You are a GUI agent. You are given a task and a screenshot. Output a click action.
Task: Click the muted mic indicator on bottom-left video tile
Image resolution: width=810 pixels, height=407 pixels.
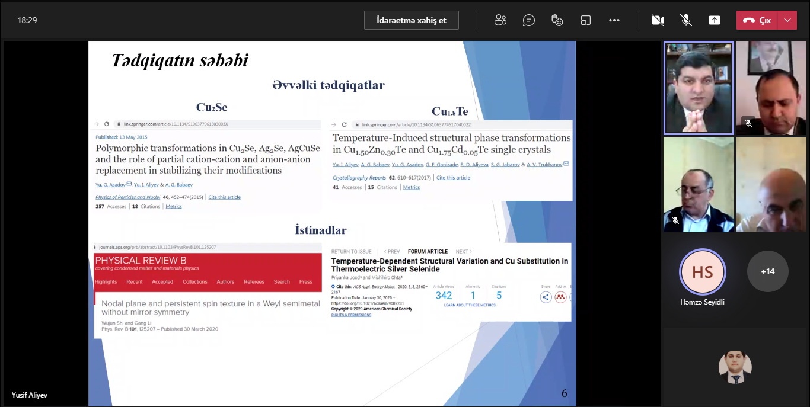point(675,220)
